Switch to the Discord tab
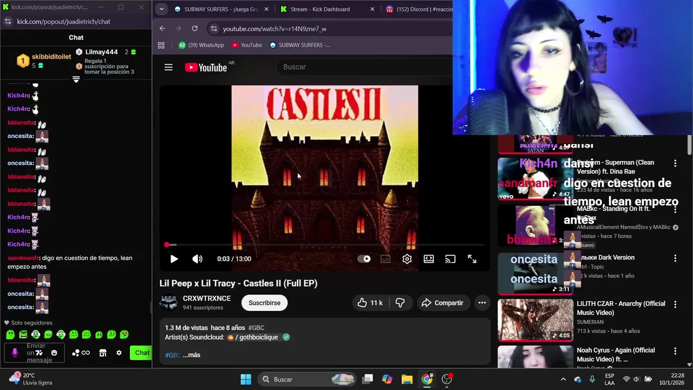The height and width of the screenshot is (390, 693). point(418,9)
